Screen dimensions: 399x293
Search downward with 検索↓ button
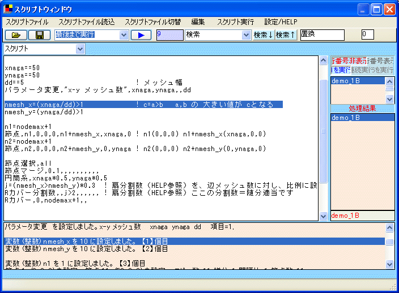pyautogui.click(x=264, y=35)
